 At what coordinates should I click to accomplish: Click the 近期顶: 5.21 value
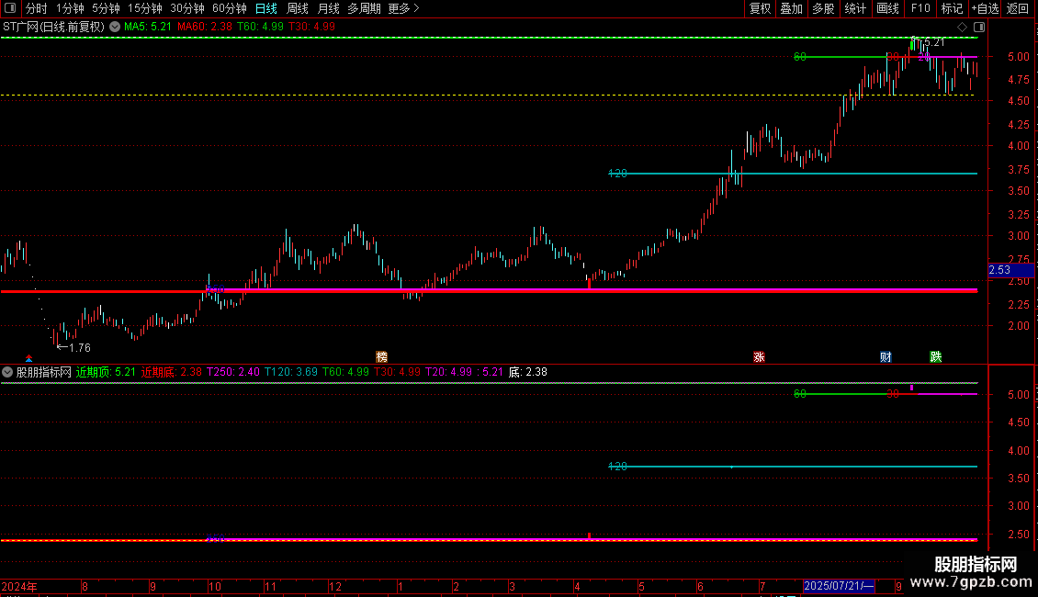coord(106,373)
